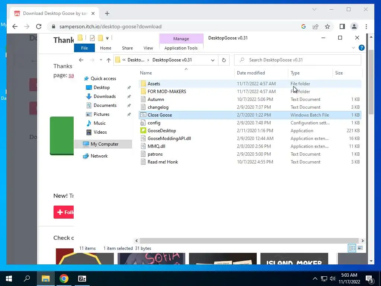Open the Customize Quick Access Toolbar dropdown

pos(107,38)
